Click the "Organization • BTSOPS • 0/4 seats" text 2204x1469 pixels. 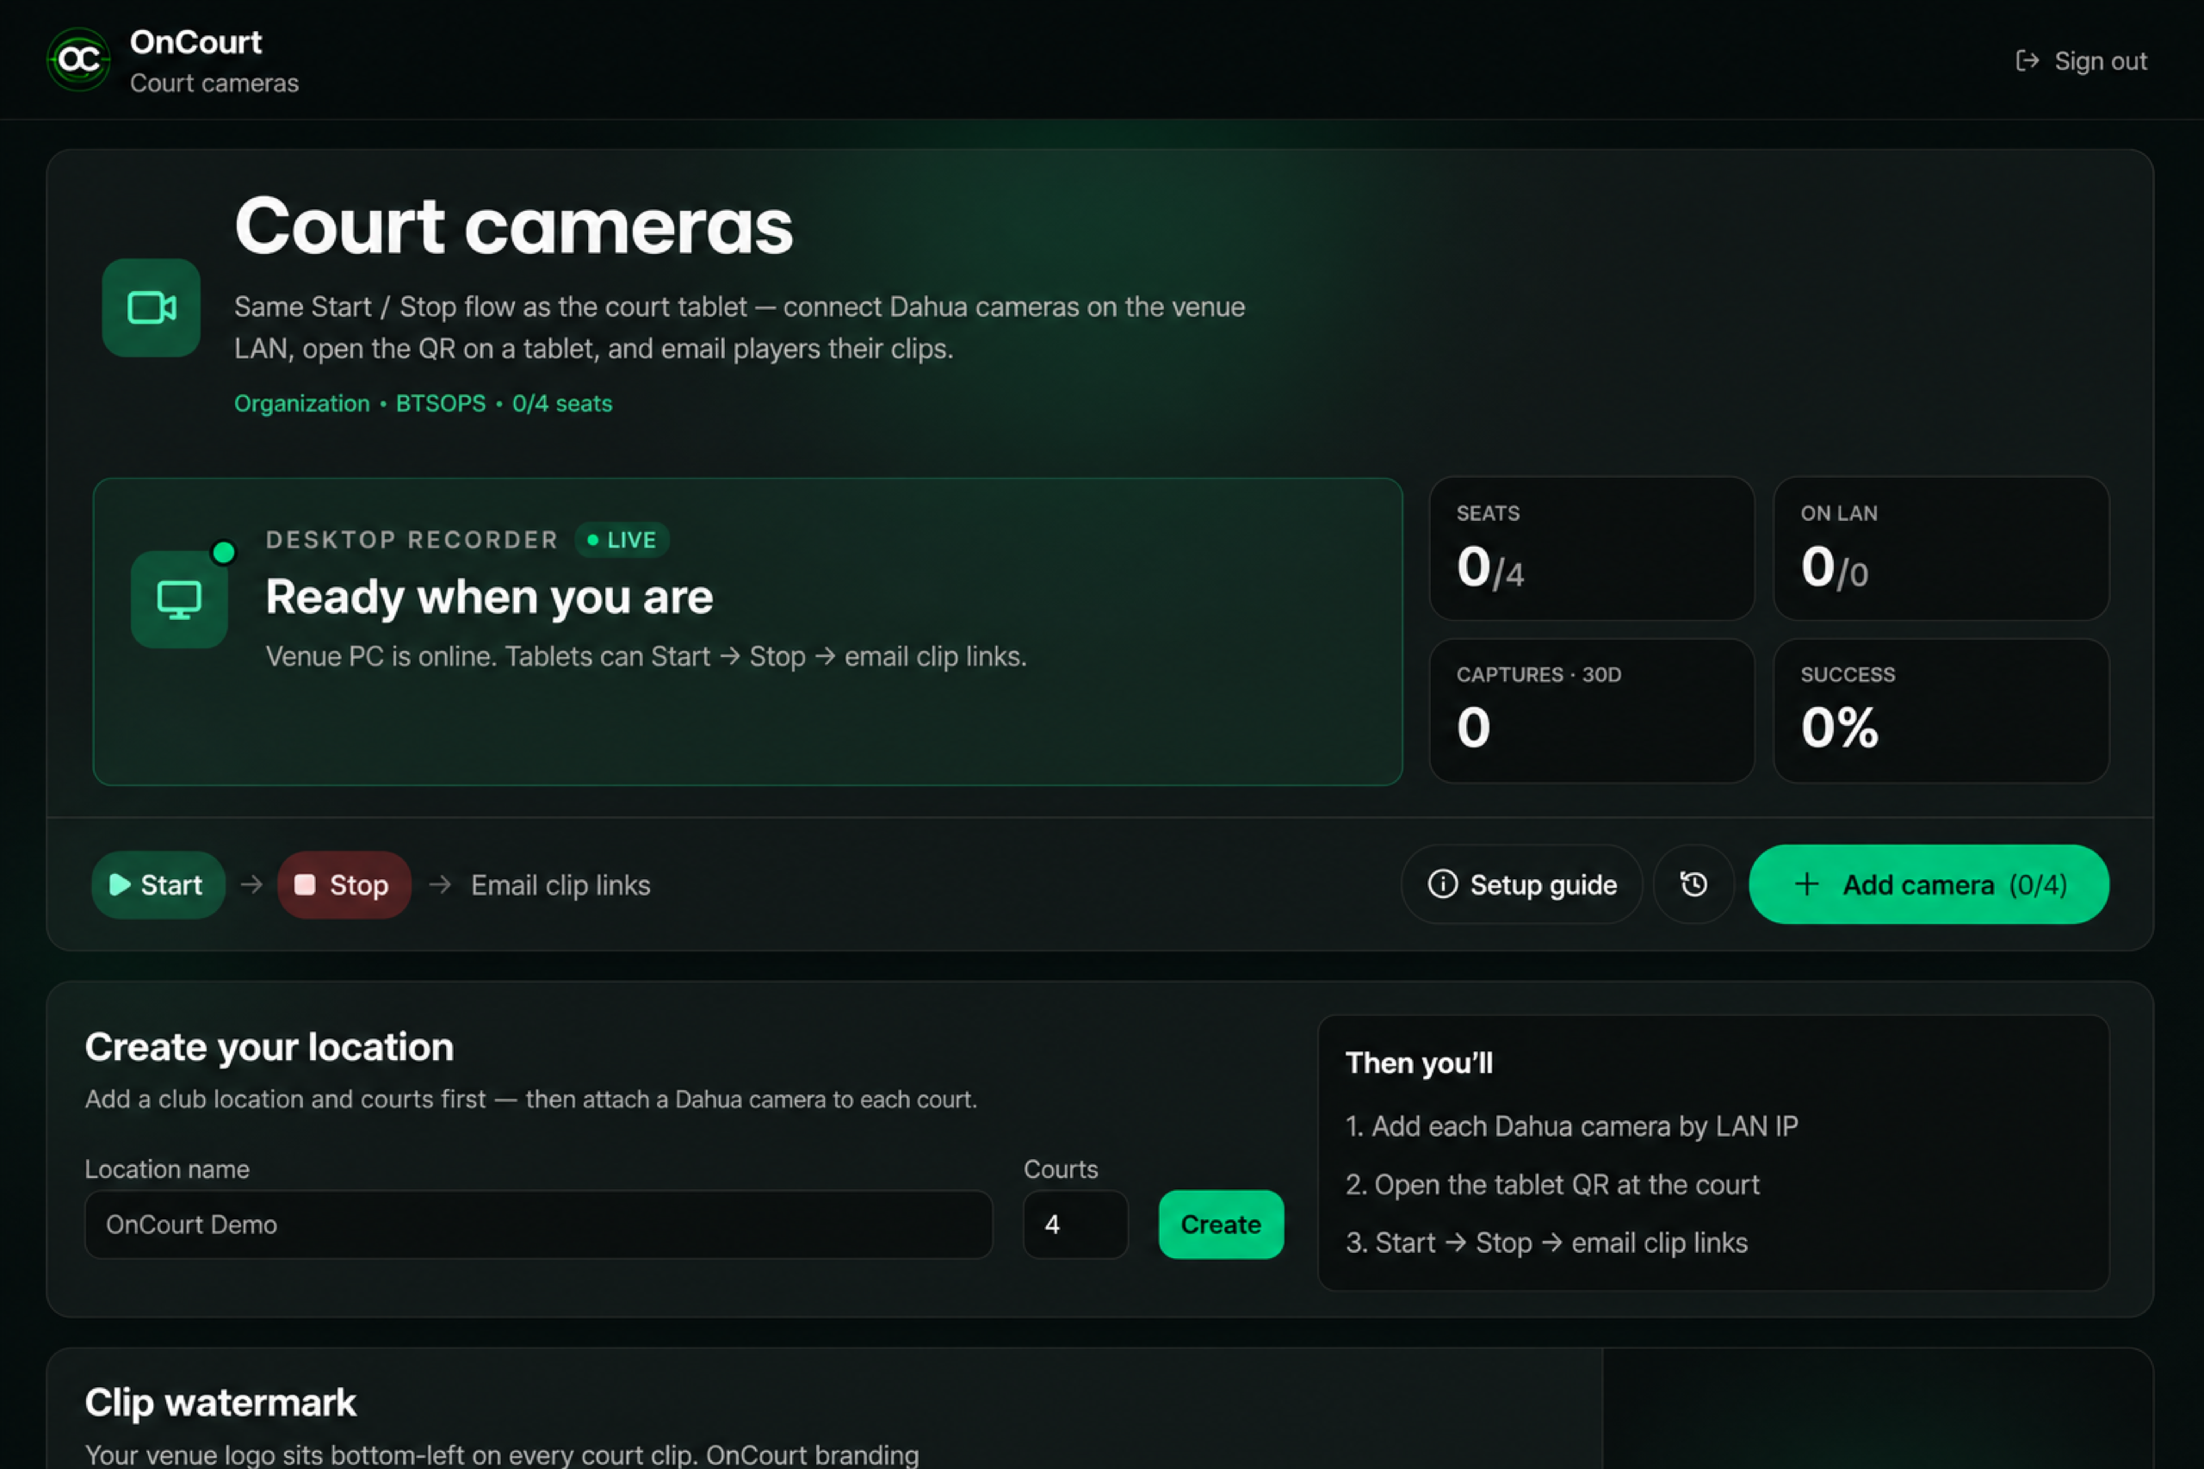424,404
